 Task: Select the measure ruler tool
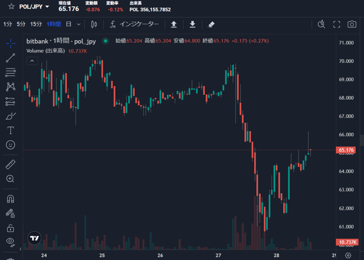click(x=10, y=164)
